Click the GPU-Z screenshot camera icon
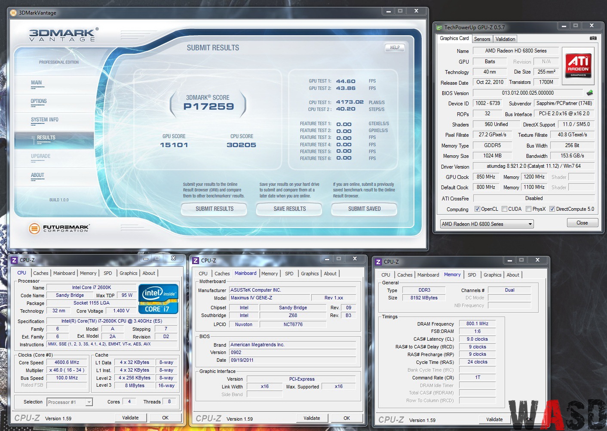 (593, 38)
